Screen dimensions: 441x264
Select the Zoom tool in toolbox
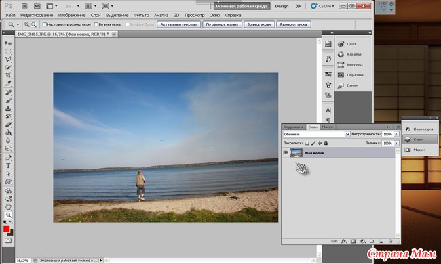click(8, 215)
